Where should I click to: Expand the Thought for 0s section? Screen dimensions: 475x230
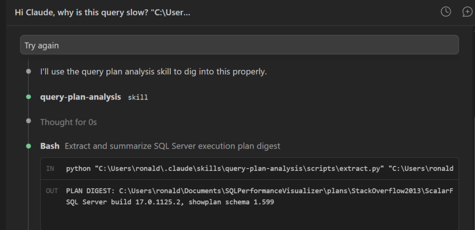click(69, 122)
